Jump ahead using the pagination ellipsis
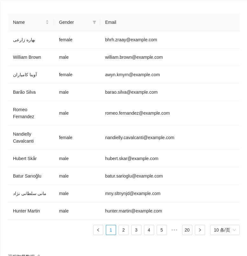247x256 pixels. click(x=174, y=230)
